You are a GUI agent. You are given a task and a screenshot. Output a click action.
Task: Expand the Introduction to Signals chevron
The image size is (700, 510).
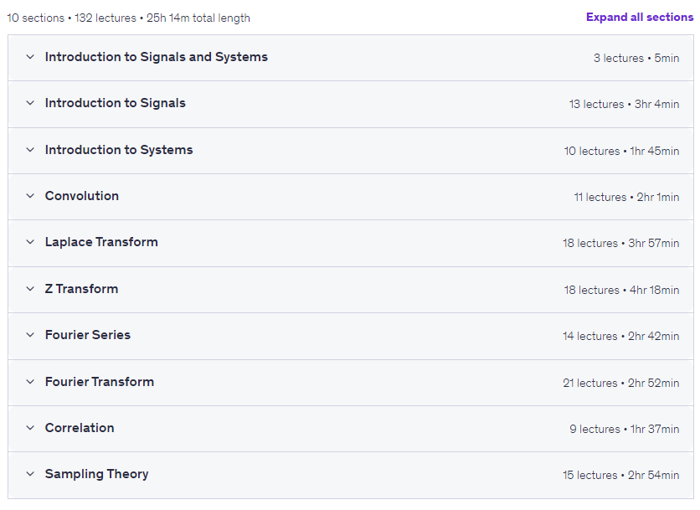coord(30,103)
